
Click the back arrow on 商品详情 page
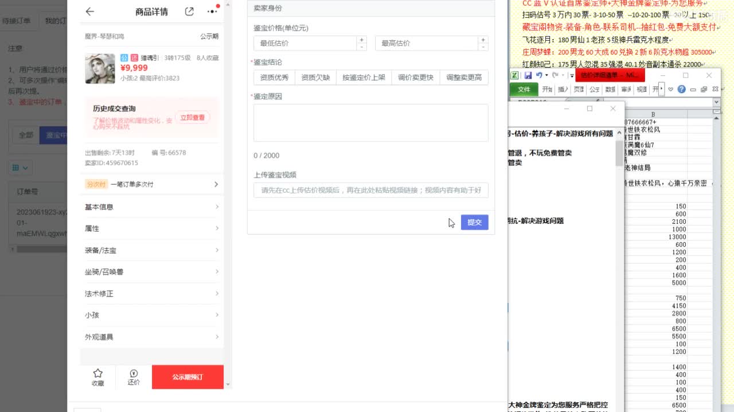89,11
